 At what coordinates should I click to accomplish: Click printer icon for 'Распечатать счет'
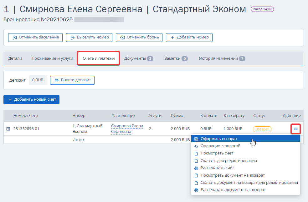196,168
